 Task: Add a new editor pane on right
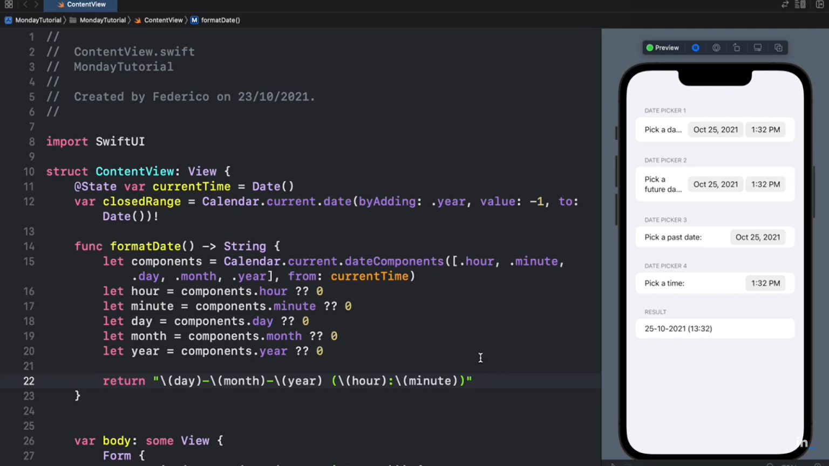[820, 4]
